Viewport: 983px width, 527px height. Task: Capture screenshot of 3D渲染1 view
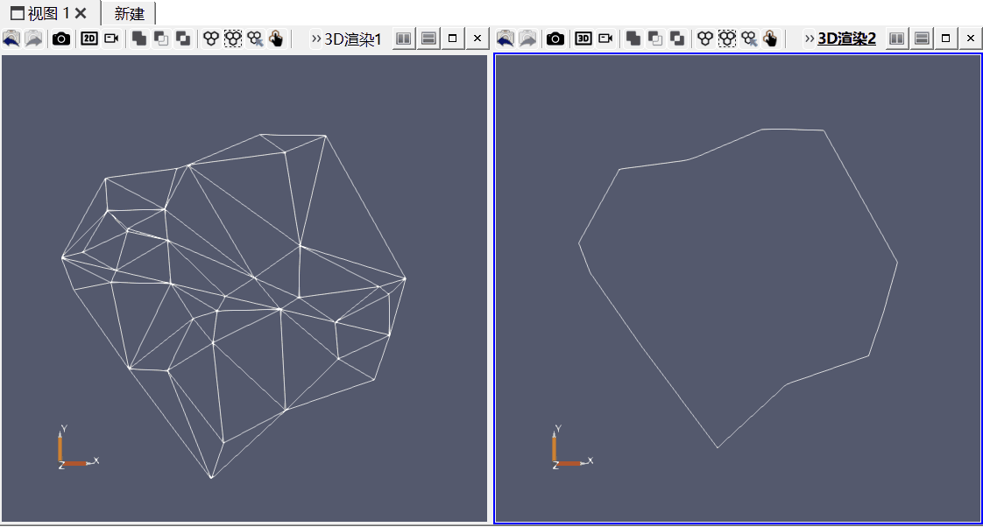pos(60,39)
